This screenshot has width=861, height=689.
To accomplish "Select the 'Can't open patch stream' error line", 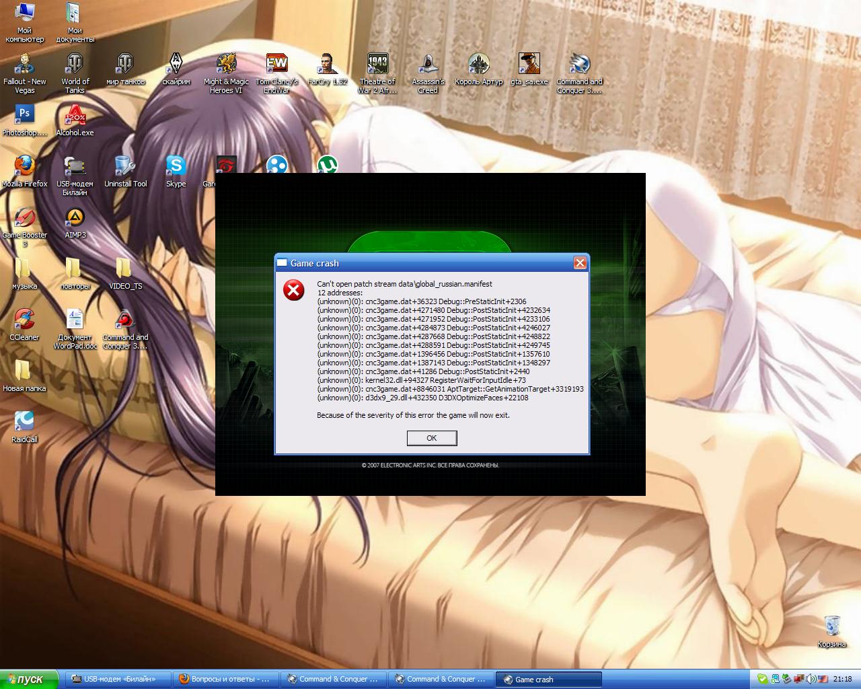I will [x=405, y=284].
